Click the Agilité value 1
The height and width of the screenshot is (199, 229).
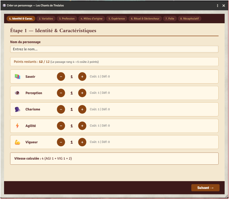(x=71, y=126)
